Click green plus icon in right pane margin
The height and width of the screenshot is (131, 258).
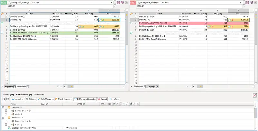click(x=131, y=33)
